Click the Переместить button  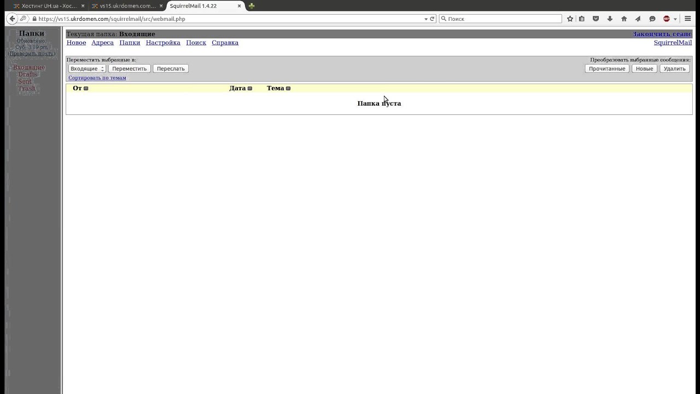coord(130,68)
